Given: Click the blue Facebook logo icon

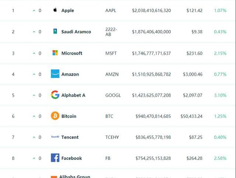Looking at the screenshot, I should click(55, 158).
